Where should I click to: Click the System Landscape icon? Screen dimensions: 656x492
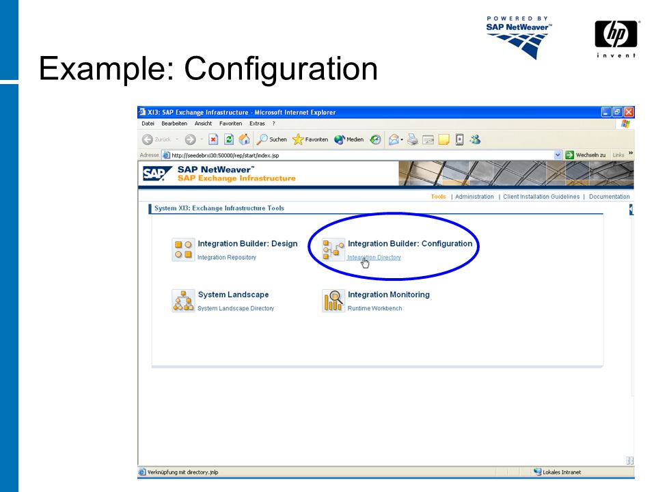click(x=183, y=301)
